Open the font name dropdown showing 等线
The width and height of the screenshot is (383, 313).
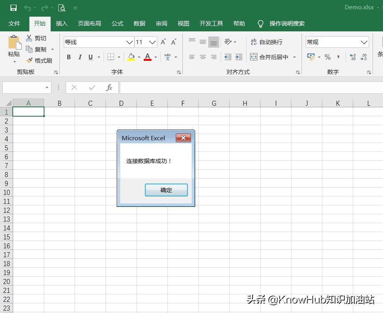(x=129, y=42)
